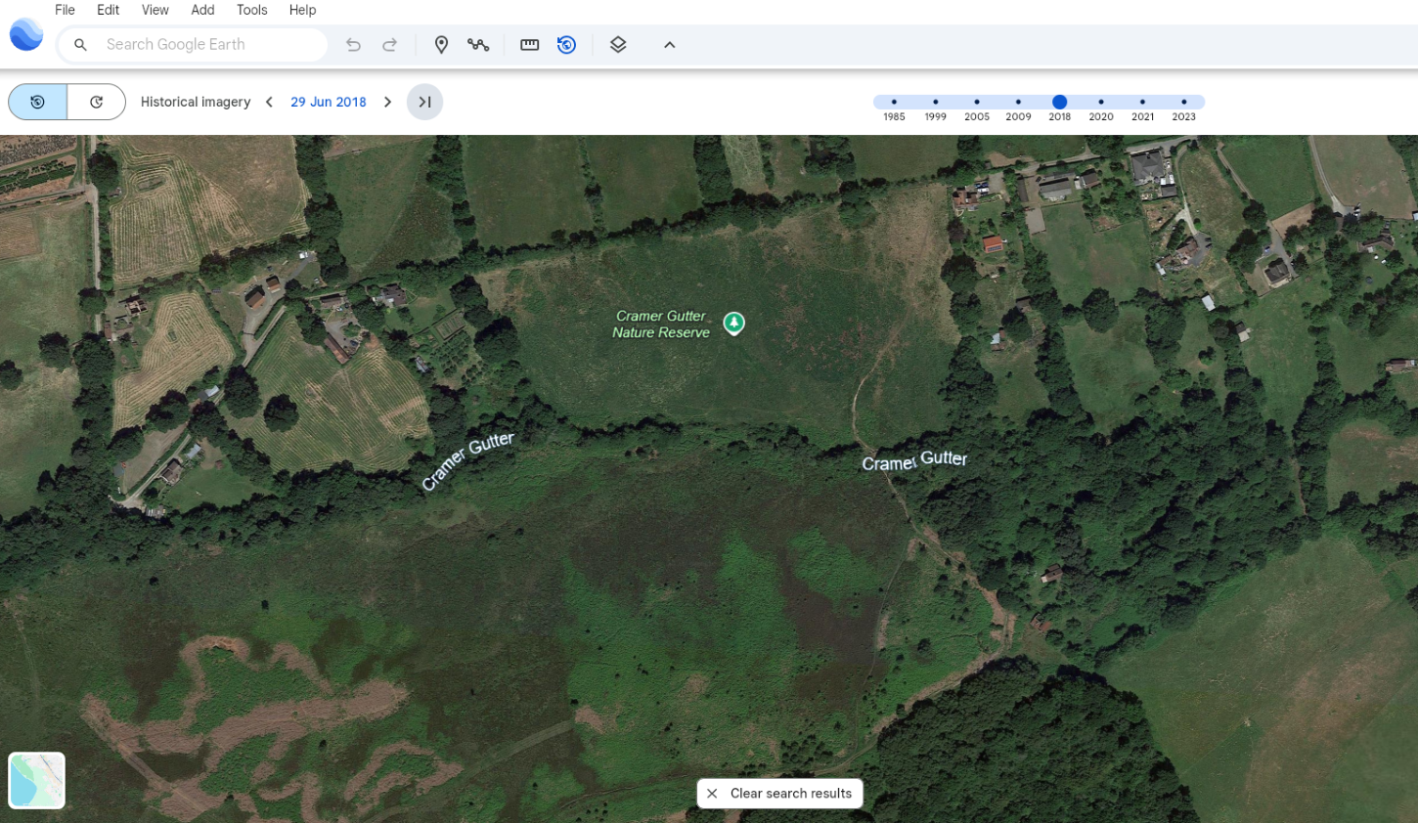Click Clear search results button
Image resolution: width=1418 pixels, height=823 pixels.
[779, 794]
